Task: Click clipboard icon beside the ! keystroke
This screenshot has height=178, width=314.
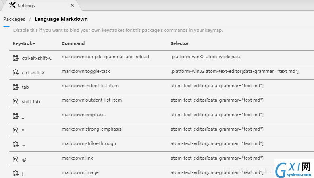Action: click(x=16, y=174)
